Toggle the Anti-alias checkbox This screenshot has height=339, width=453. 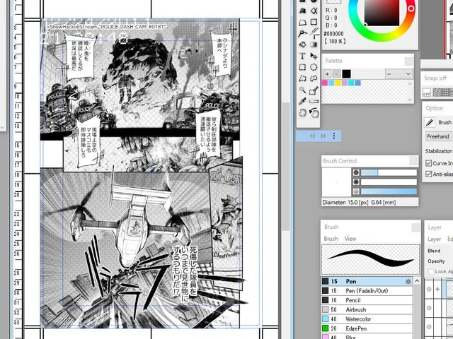coord(429,174)
